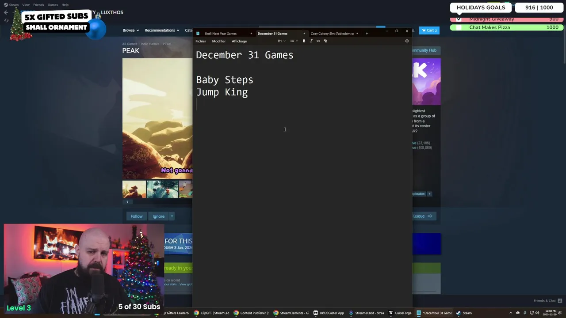Open Indie Games breadcrumb link

(x=150, y=44)
